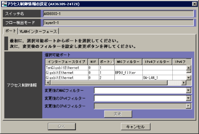199x134 pixels.
Task: Click the table's vertical scrollbar up arrow
Action: coord(189,68)
